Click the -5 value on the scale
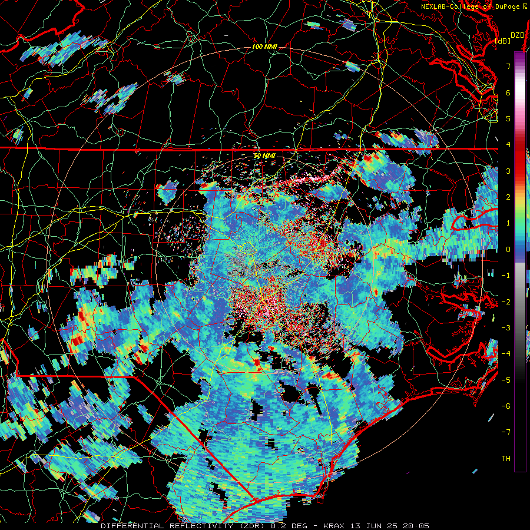 (x=506, y=380)
